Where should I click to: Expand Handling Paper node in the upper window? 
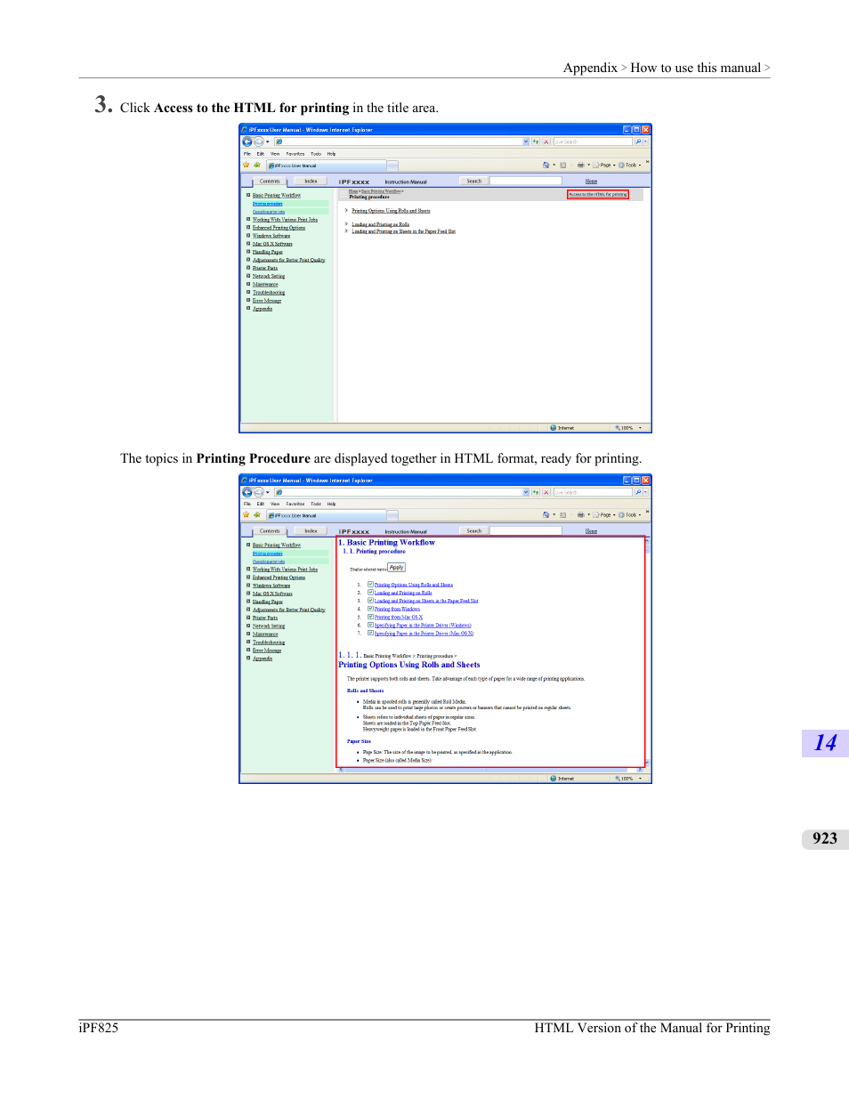248,252
